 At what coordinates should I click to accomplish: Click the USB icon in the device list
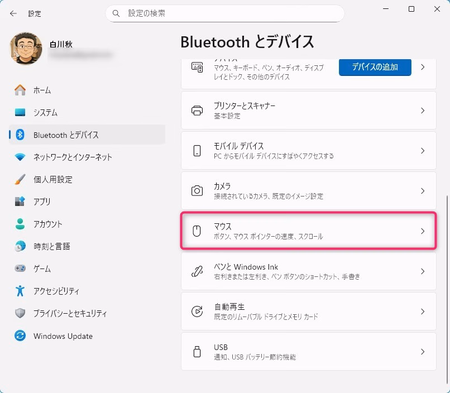click(x=197, y=352)
